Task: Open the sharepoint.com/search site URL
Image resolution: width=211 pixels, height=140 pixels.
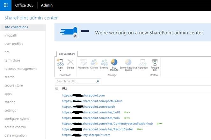Action: [88, 107]
